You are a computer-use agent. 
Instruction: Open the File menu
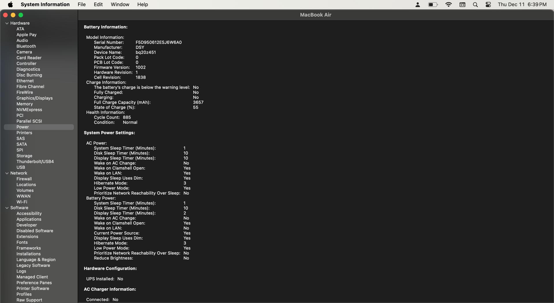pyautogui.click(x=82, y=5)
